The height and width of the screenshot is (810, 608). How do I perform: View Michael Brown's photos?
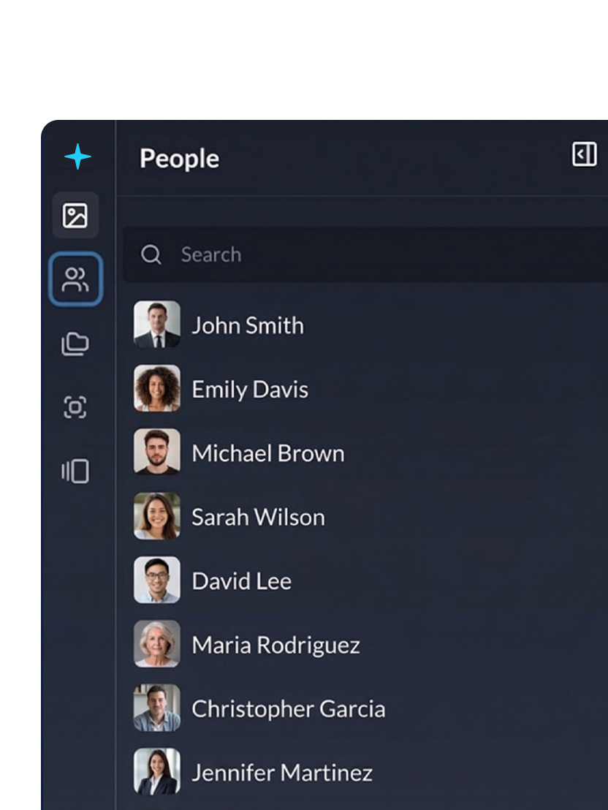[x=267, y=453]
